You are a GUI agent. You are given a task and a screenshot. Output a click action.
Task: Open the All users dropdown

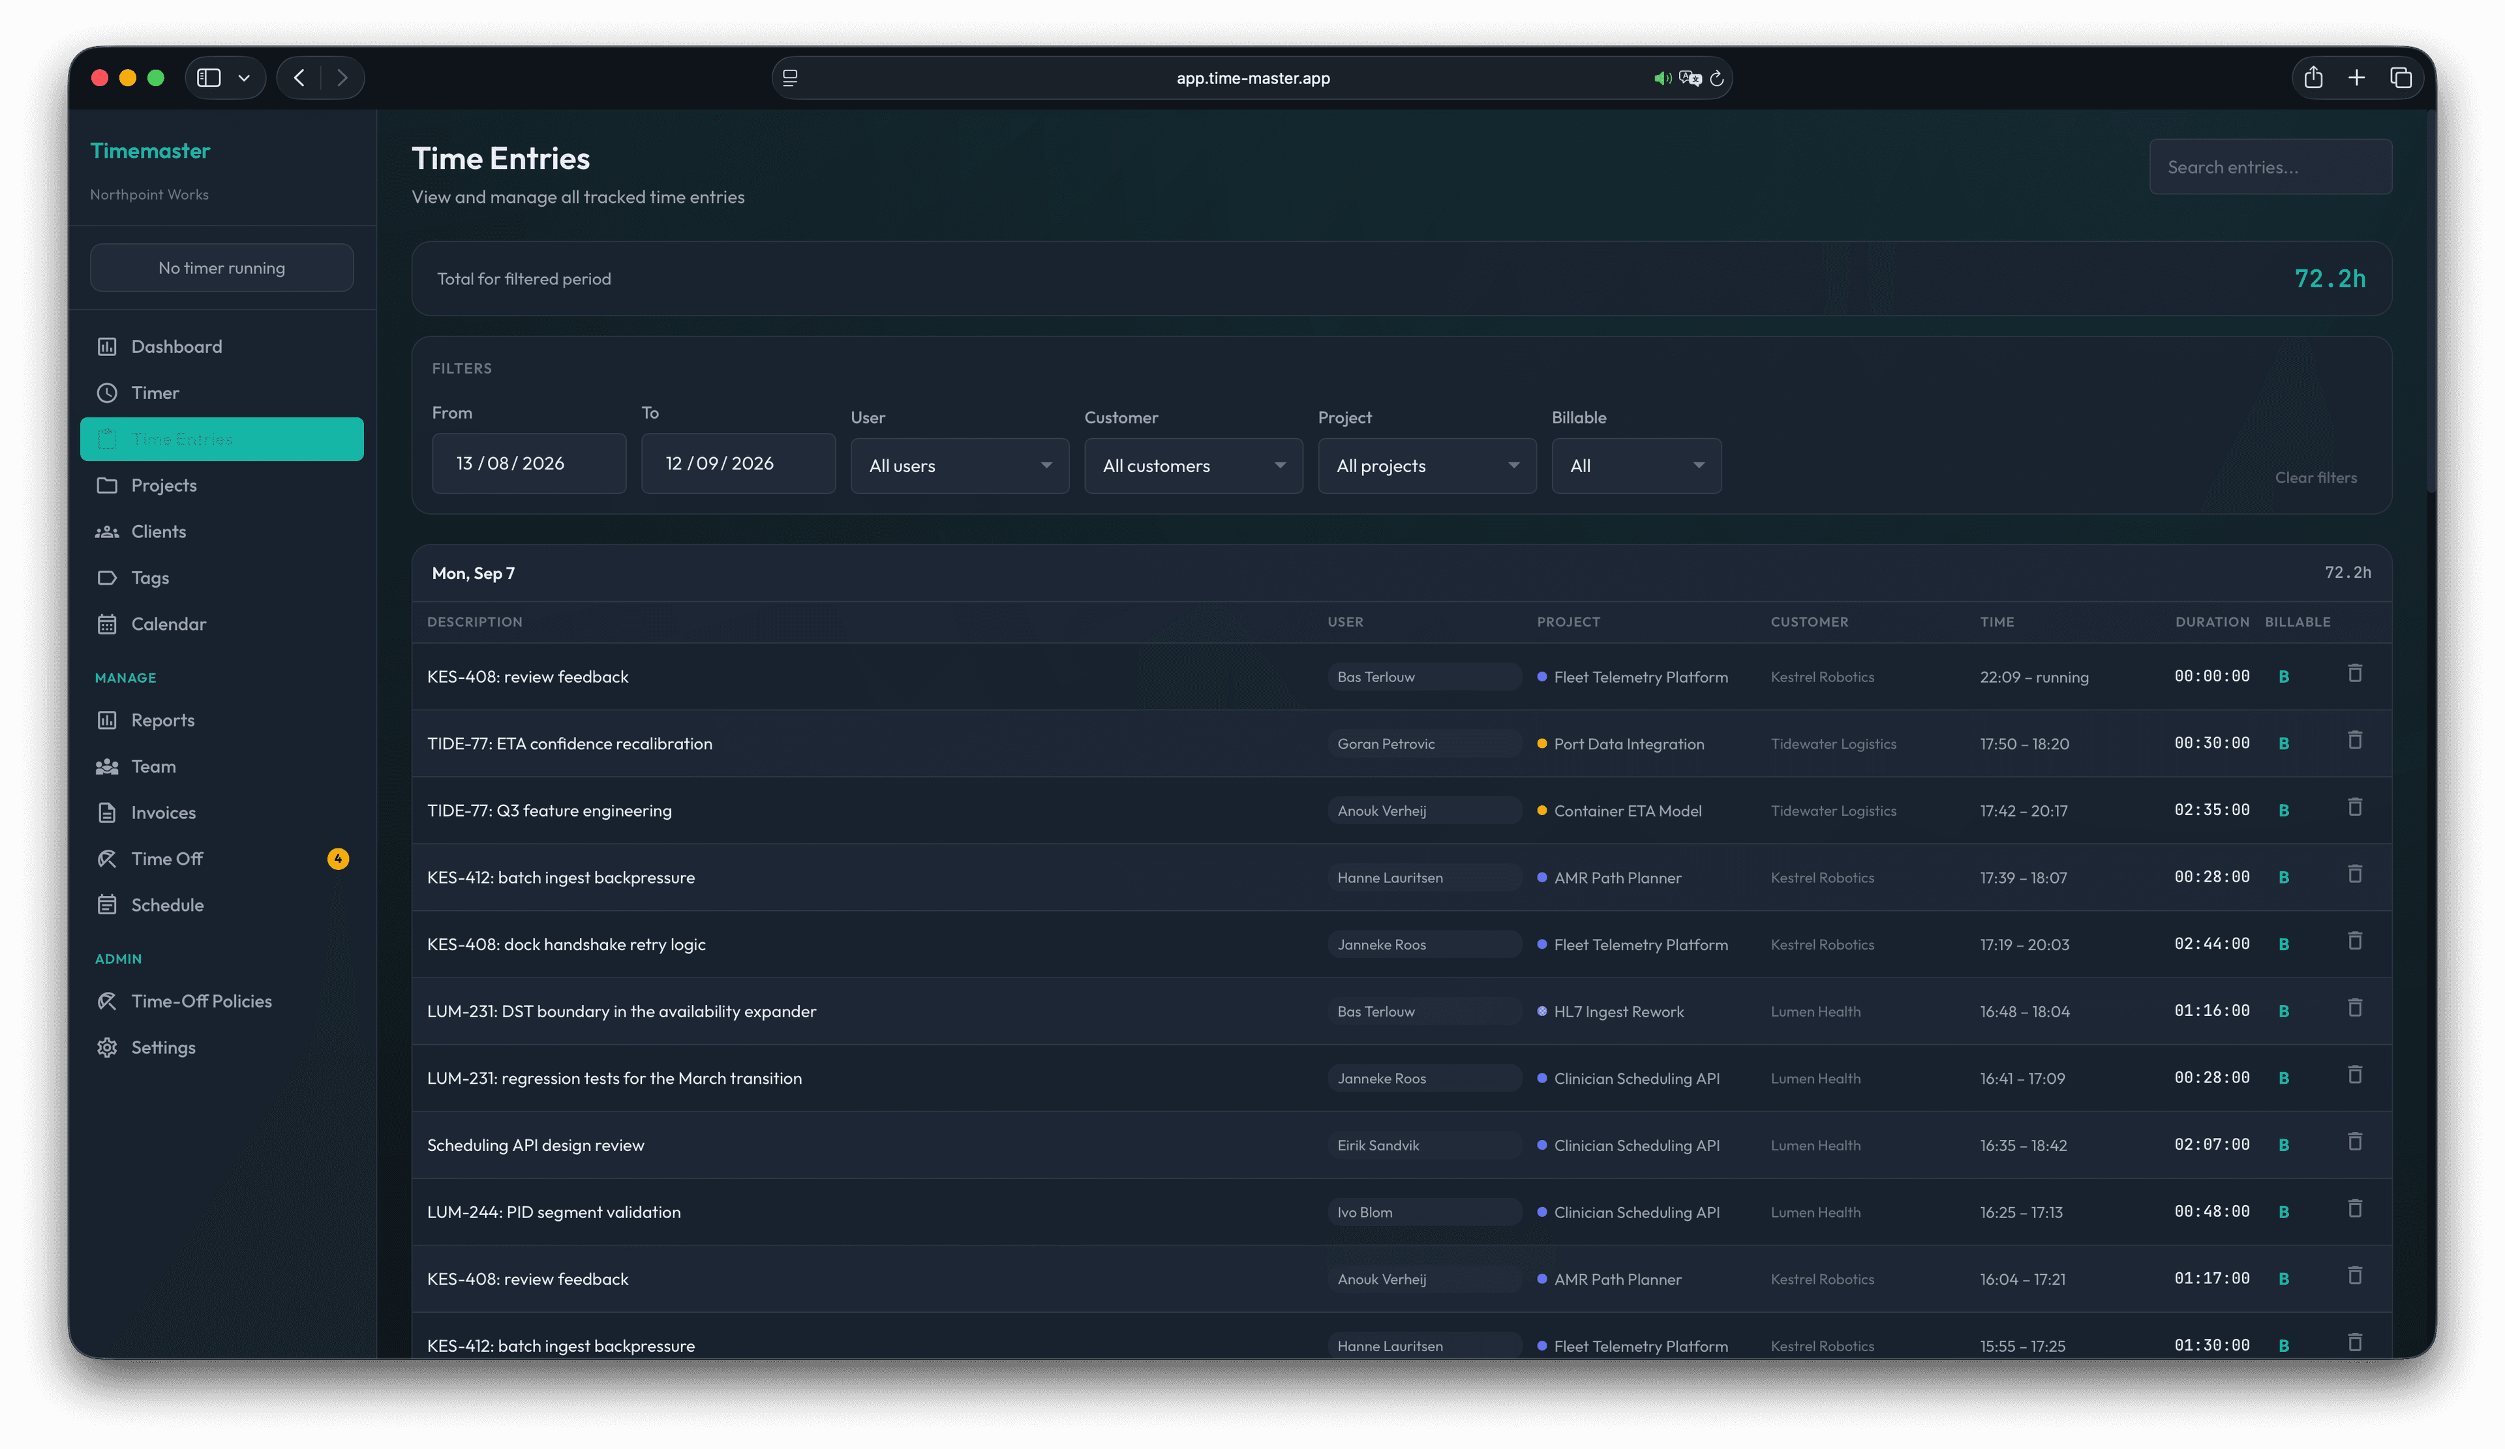point(959,466)
